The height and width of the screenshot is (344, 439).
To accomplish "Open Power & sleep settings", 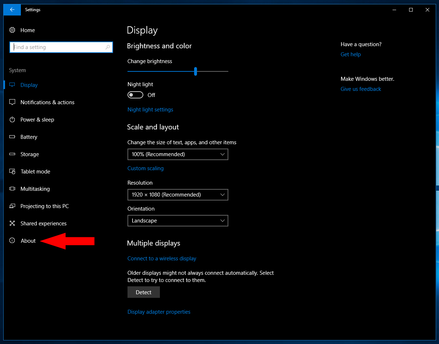I will click(12, 119).
